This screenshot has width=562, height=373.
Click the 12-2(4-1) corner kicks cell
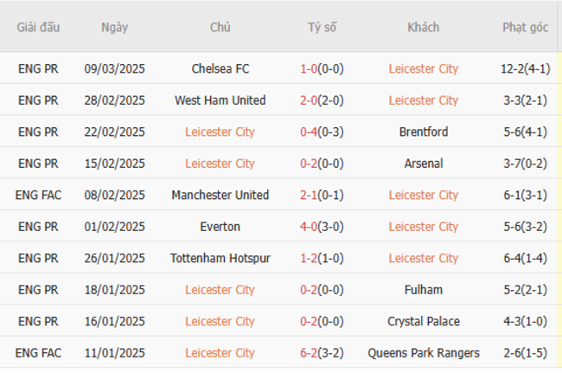[525, 69]
